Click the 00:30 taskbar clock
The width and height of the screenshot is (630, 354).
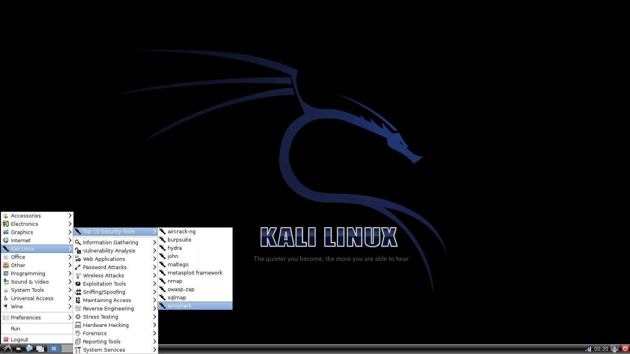click(x=601, y=348)
